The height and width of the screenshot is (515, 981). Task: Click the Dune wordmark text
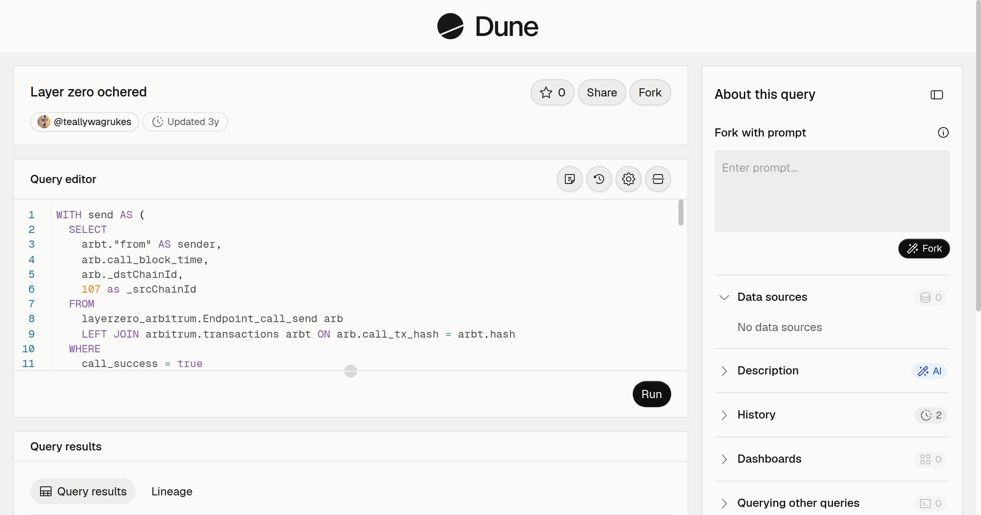pyautogui.click(x=506, y=27)
